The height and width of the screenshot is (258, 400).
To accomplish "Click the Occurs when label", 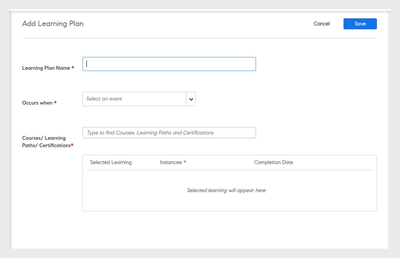I will 37,103.
